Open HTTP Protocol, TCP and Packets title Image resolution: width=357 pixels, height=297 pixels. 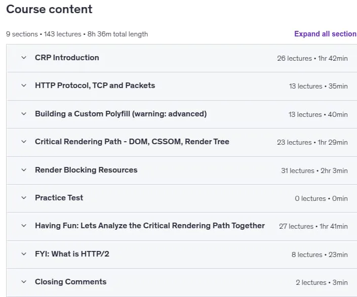coord(95,86)
